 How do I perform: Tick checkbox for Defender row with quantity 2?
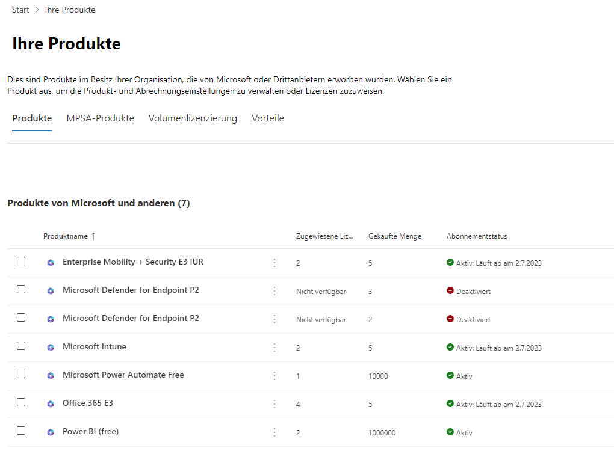21,317
